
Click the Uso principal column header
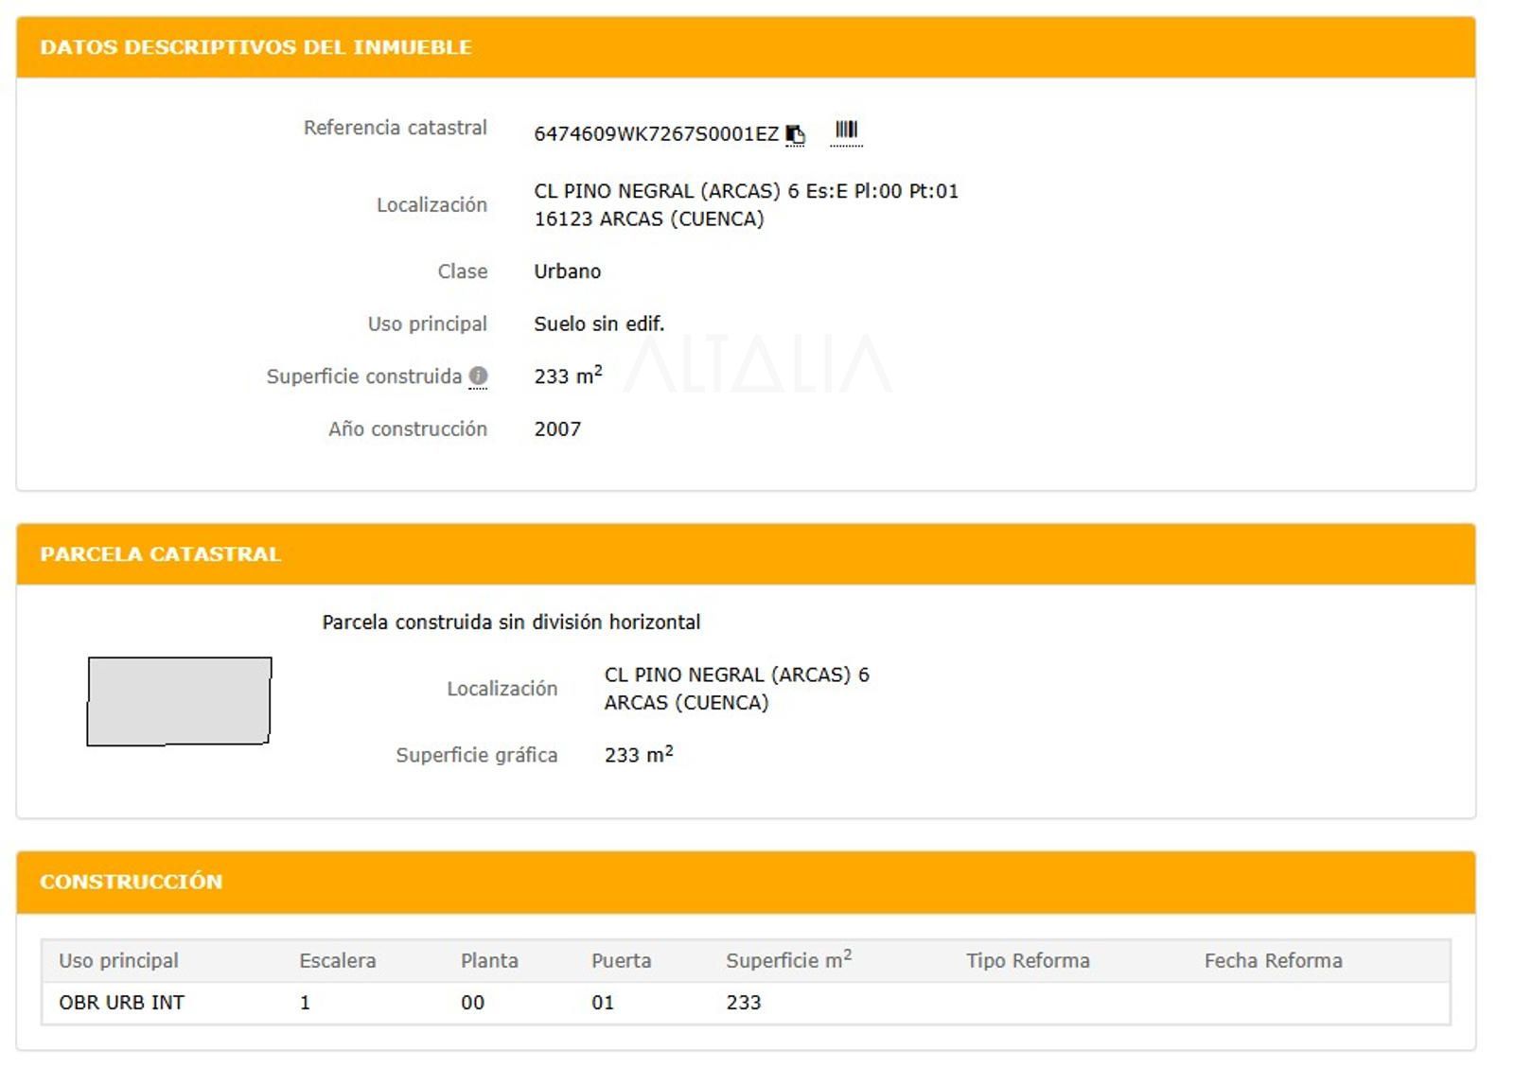pyautogui.click(x=118, y=961)
